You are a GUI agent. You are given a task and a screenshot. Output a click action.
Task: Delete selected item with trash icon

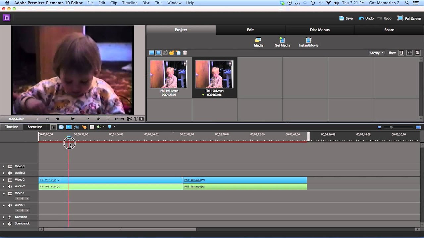pos(185,53)
